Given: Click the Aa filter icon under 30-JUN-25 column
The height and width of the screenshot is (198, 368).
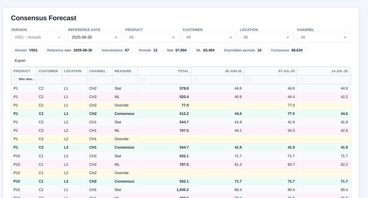Looking at the screenshot, I should pyautogui.click(x=196, y=80).
